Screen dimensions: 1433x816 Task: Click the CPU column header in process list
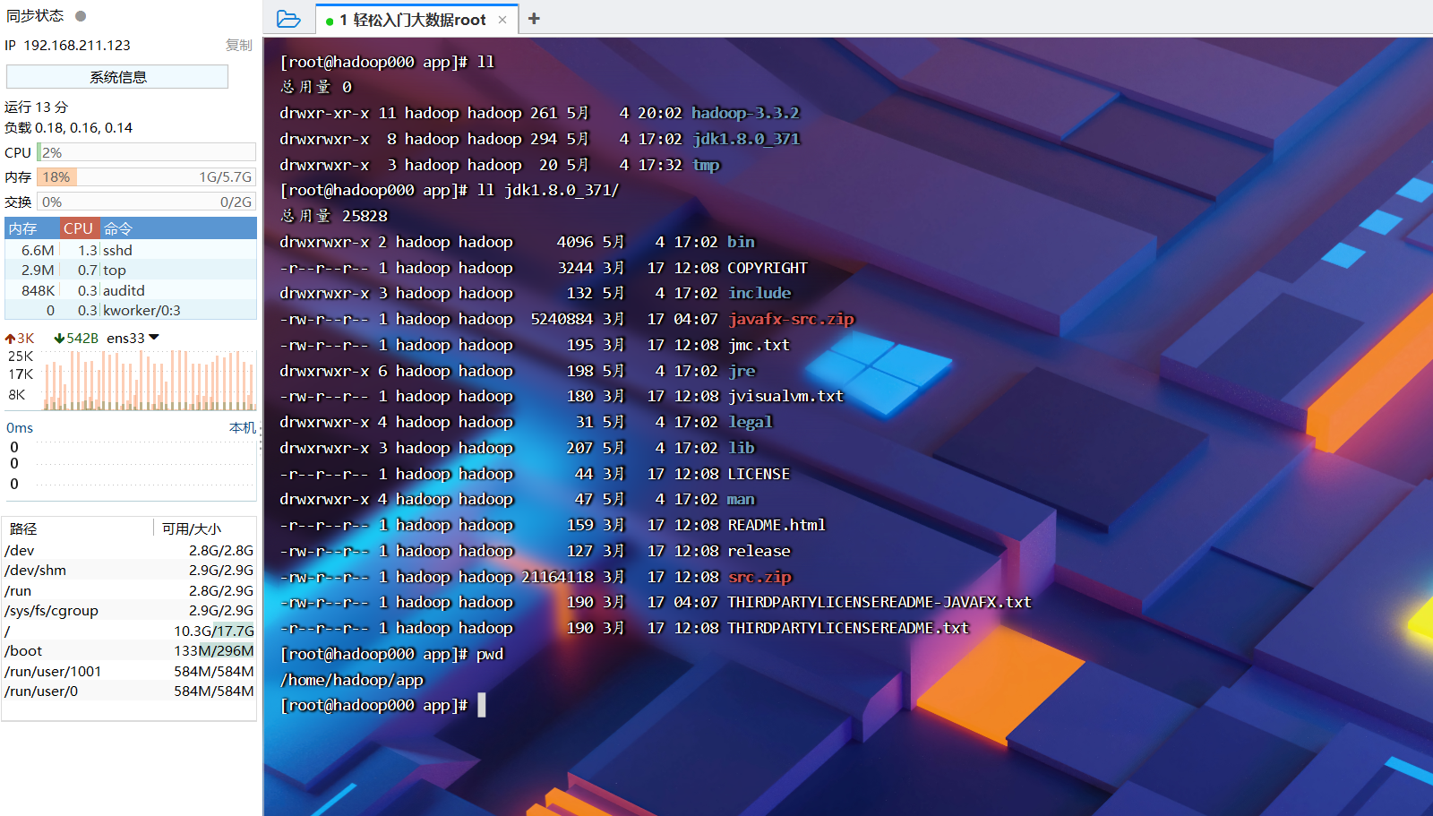(78, 228)
